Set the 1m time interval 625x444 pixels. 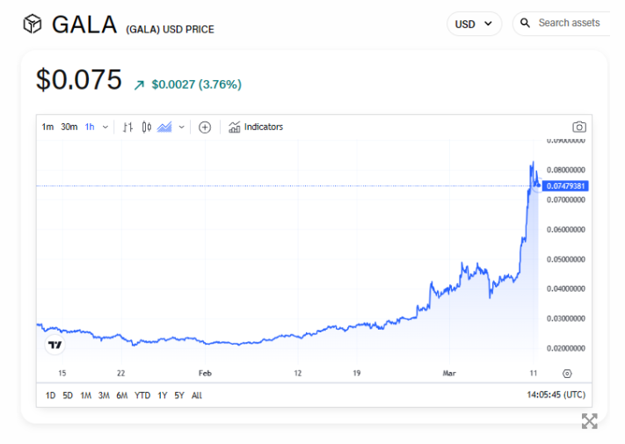tap(47, 127)
